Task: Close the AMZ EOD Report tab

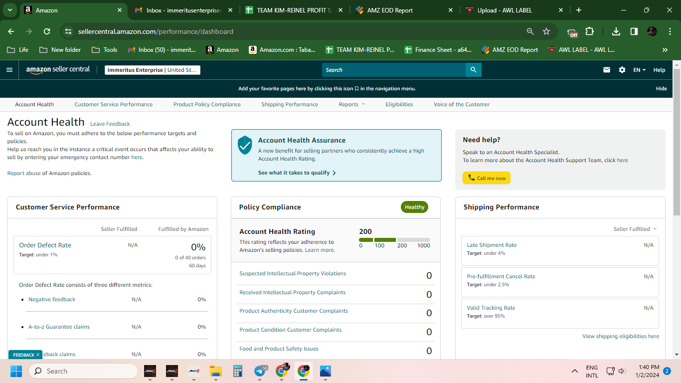Action: (x=451, y=10)
